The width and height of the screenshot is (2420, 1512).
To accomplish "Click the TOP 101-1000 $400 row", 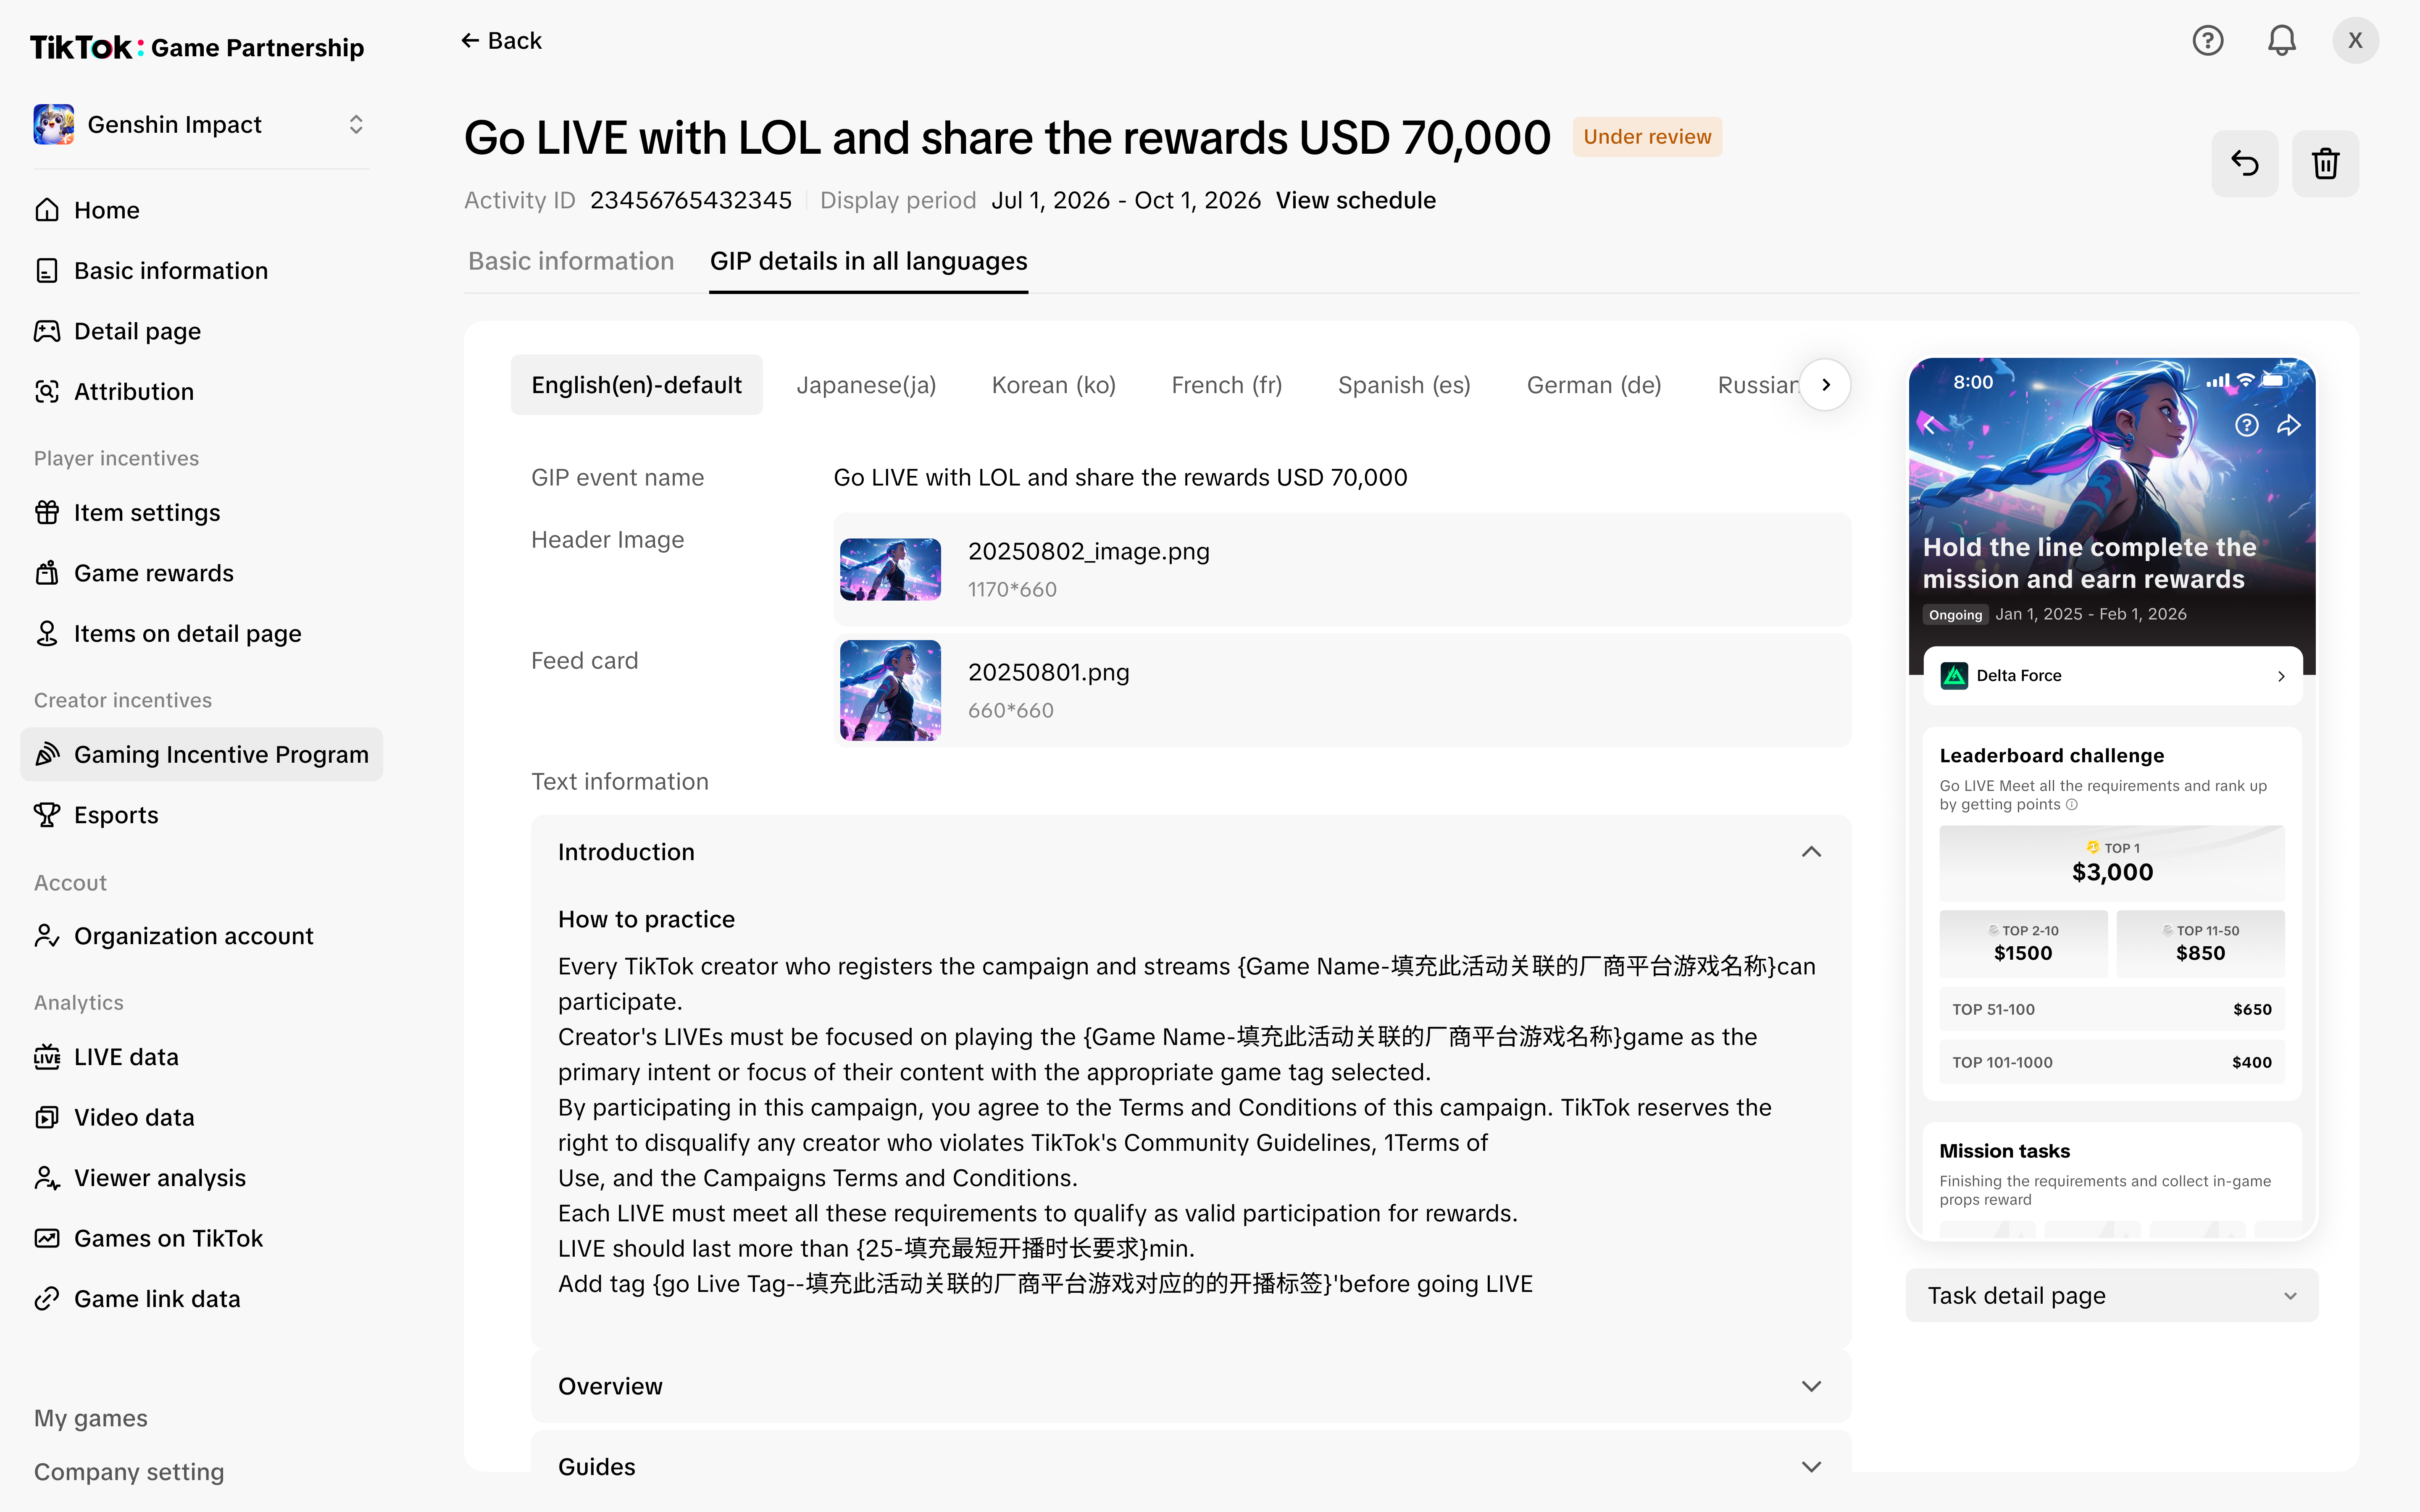I will pos(2112,1062).
